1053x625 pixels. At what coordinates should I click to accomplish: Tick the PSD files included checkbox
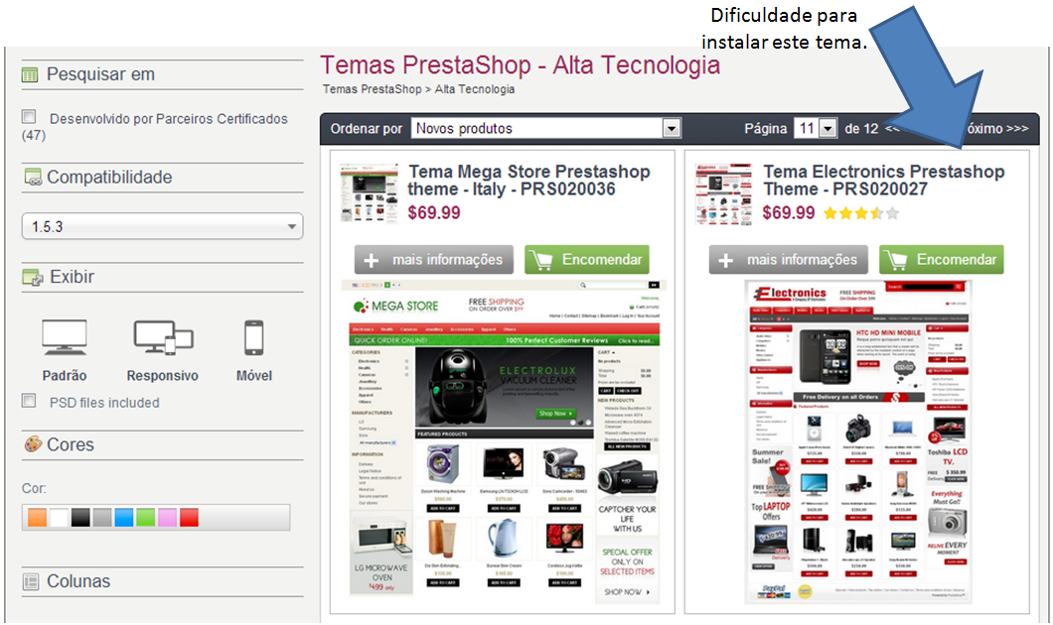point(29,401)
